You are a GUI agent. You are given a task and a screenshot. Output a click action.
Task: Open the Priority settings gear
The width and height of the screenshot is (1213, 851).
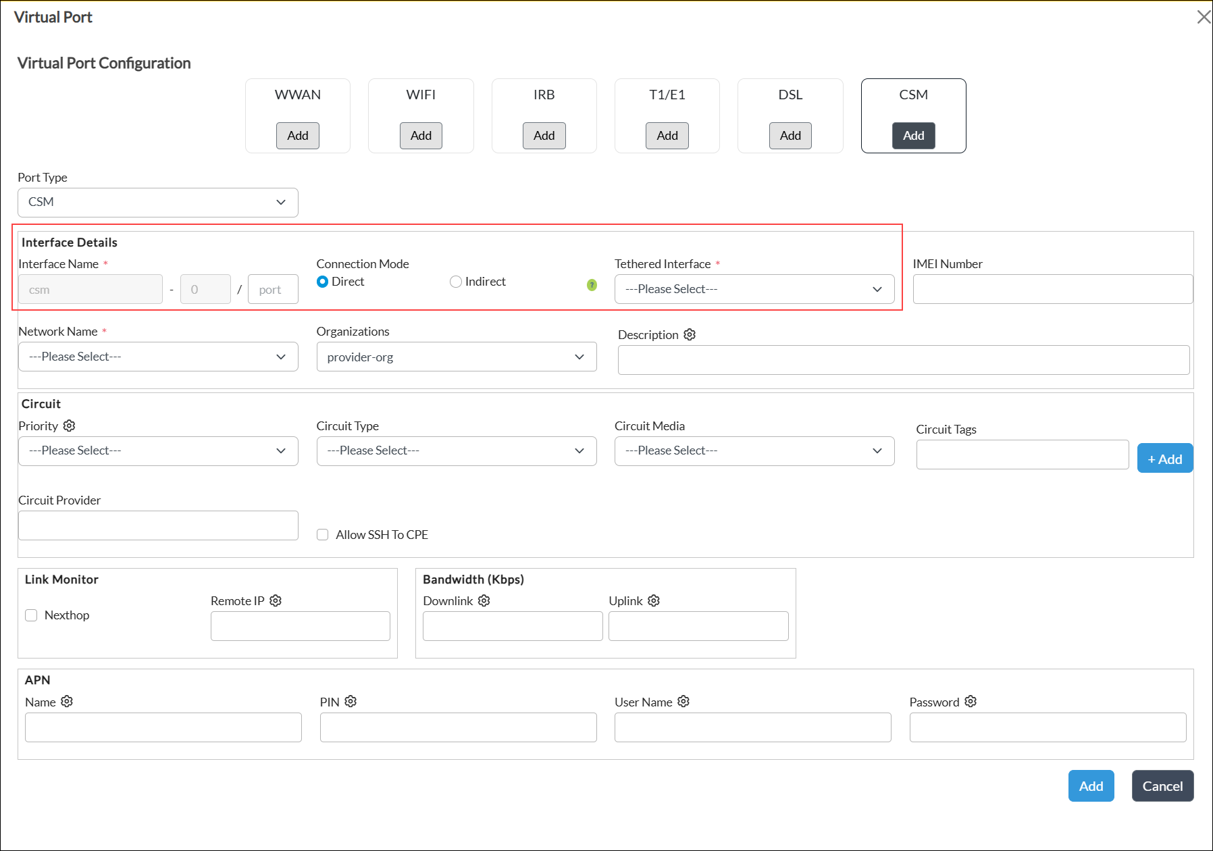coord(70,425)
